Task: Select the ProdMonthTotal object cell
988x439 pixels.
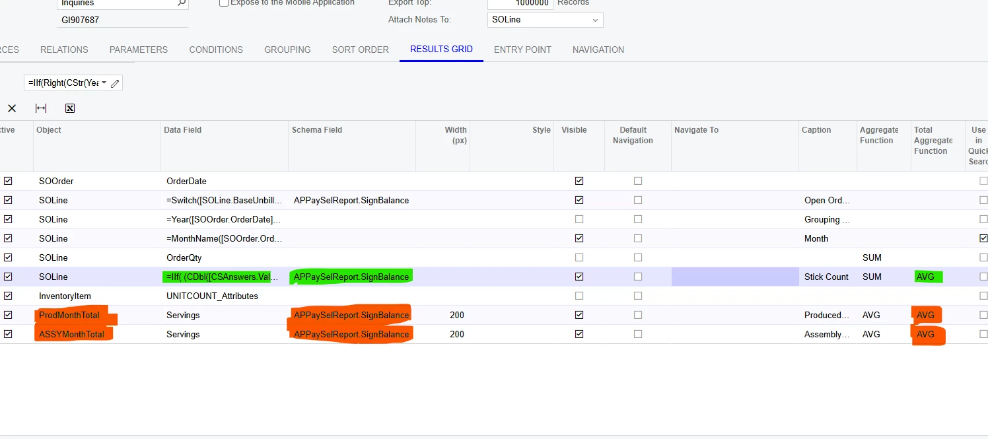Action: coord(97,315)
